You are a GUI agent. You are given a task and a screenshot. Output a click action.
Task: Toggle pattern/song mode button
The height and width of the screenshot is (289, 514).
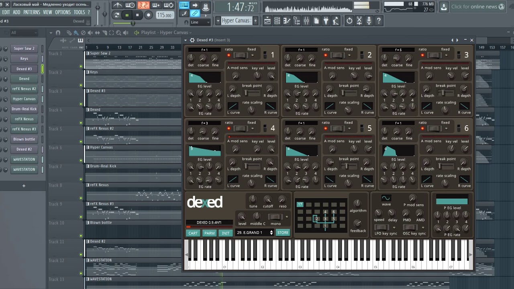[x=116, y=15]
